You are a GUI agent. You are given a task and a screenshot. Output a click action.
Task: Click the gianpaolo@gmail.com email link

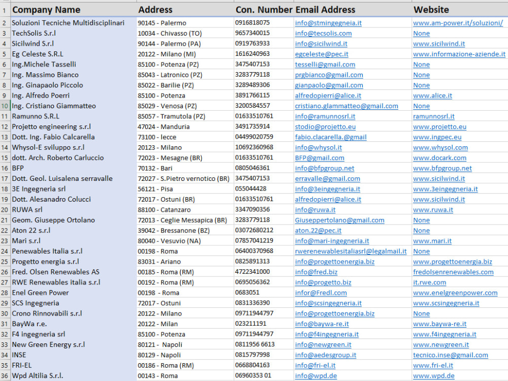[x=329, y=85]
